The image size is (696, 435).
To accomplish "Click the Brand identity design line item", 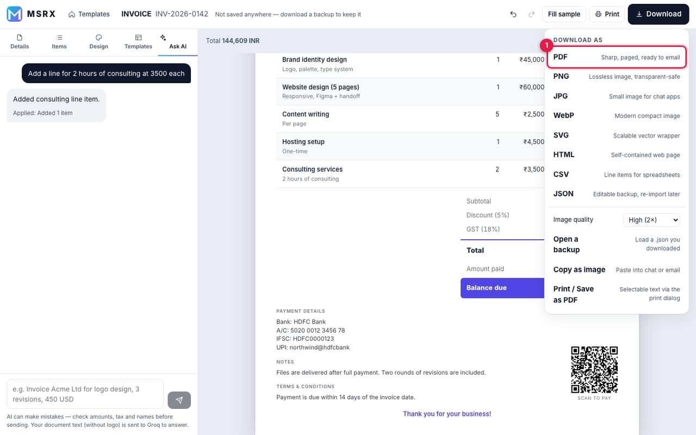I will click(x=314, y=60).
